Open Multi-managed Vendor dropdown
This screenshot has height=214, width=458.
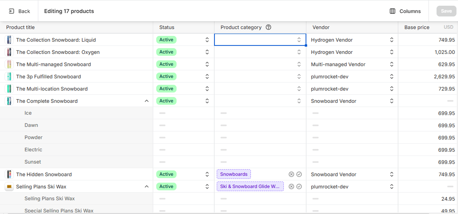point(392,64)
